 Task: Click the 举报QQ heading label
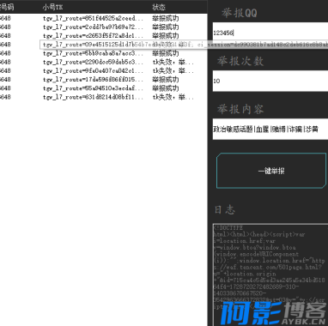pyautogui.click(x=239, y=13)
